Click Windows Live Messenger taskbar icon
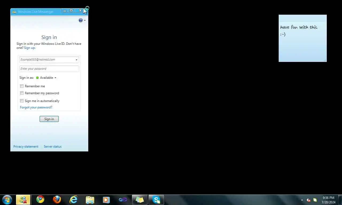Image resolution: width=342 pixels, height=205 pixels. (x=23, y=200)
